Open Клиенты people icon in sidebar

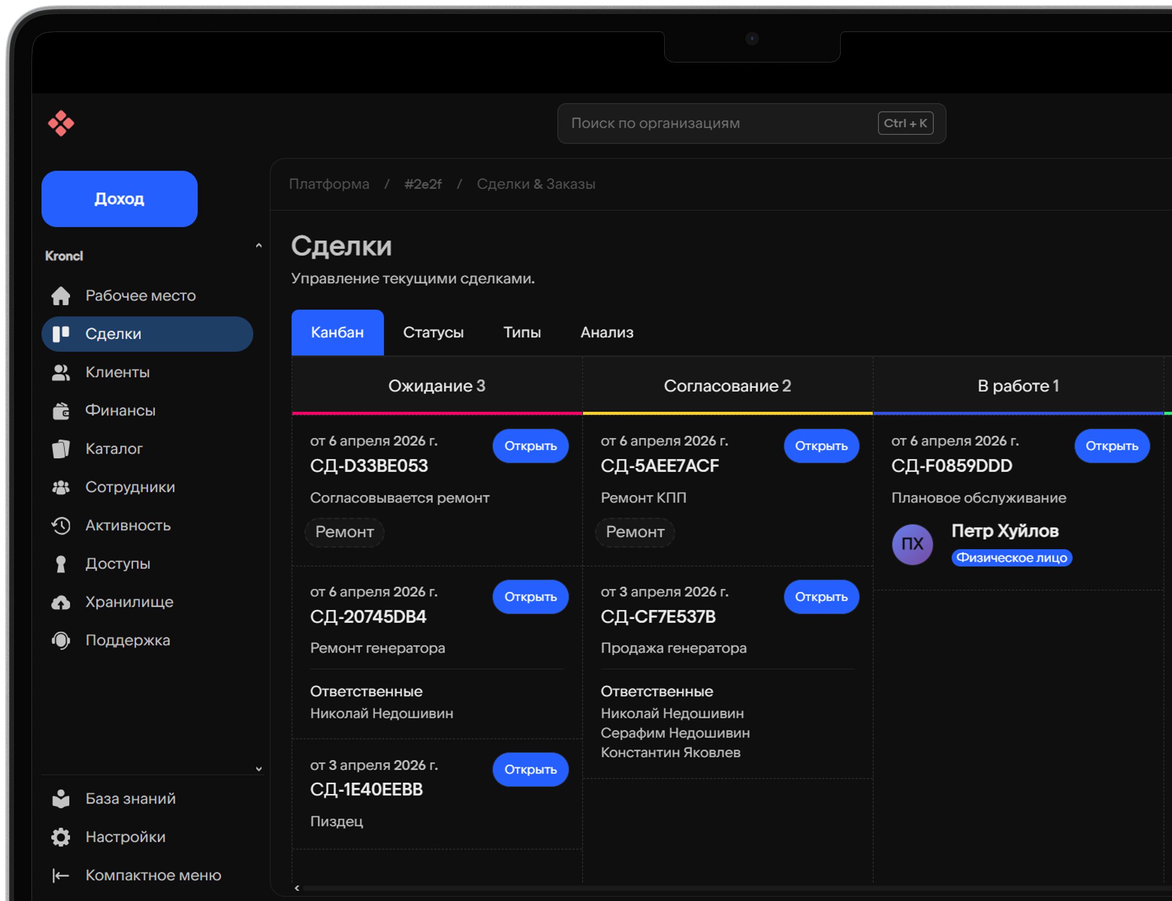pos(61,372)
